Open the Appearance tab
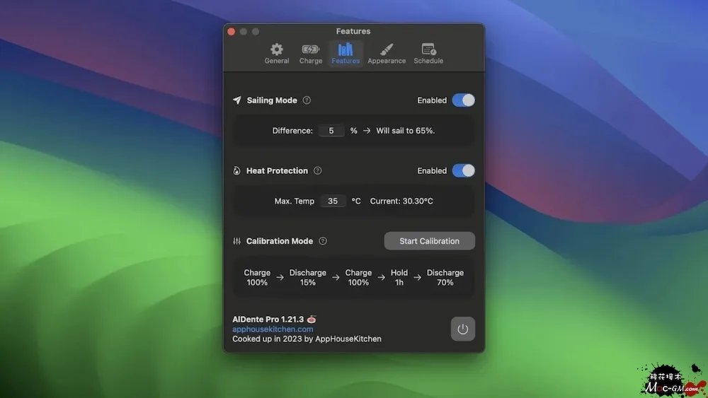Screen dimensions: 708x398 pos(387,53)
